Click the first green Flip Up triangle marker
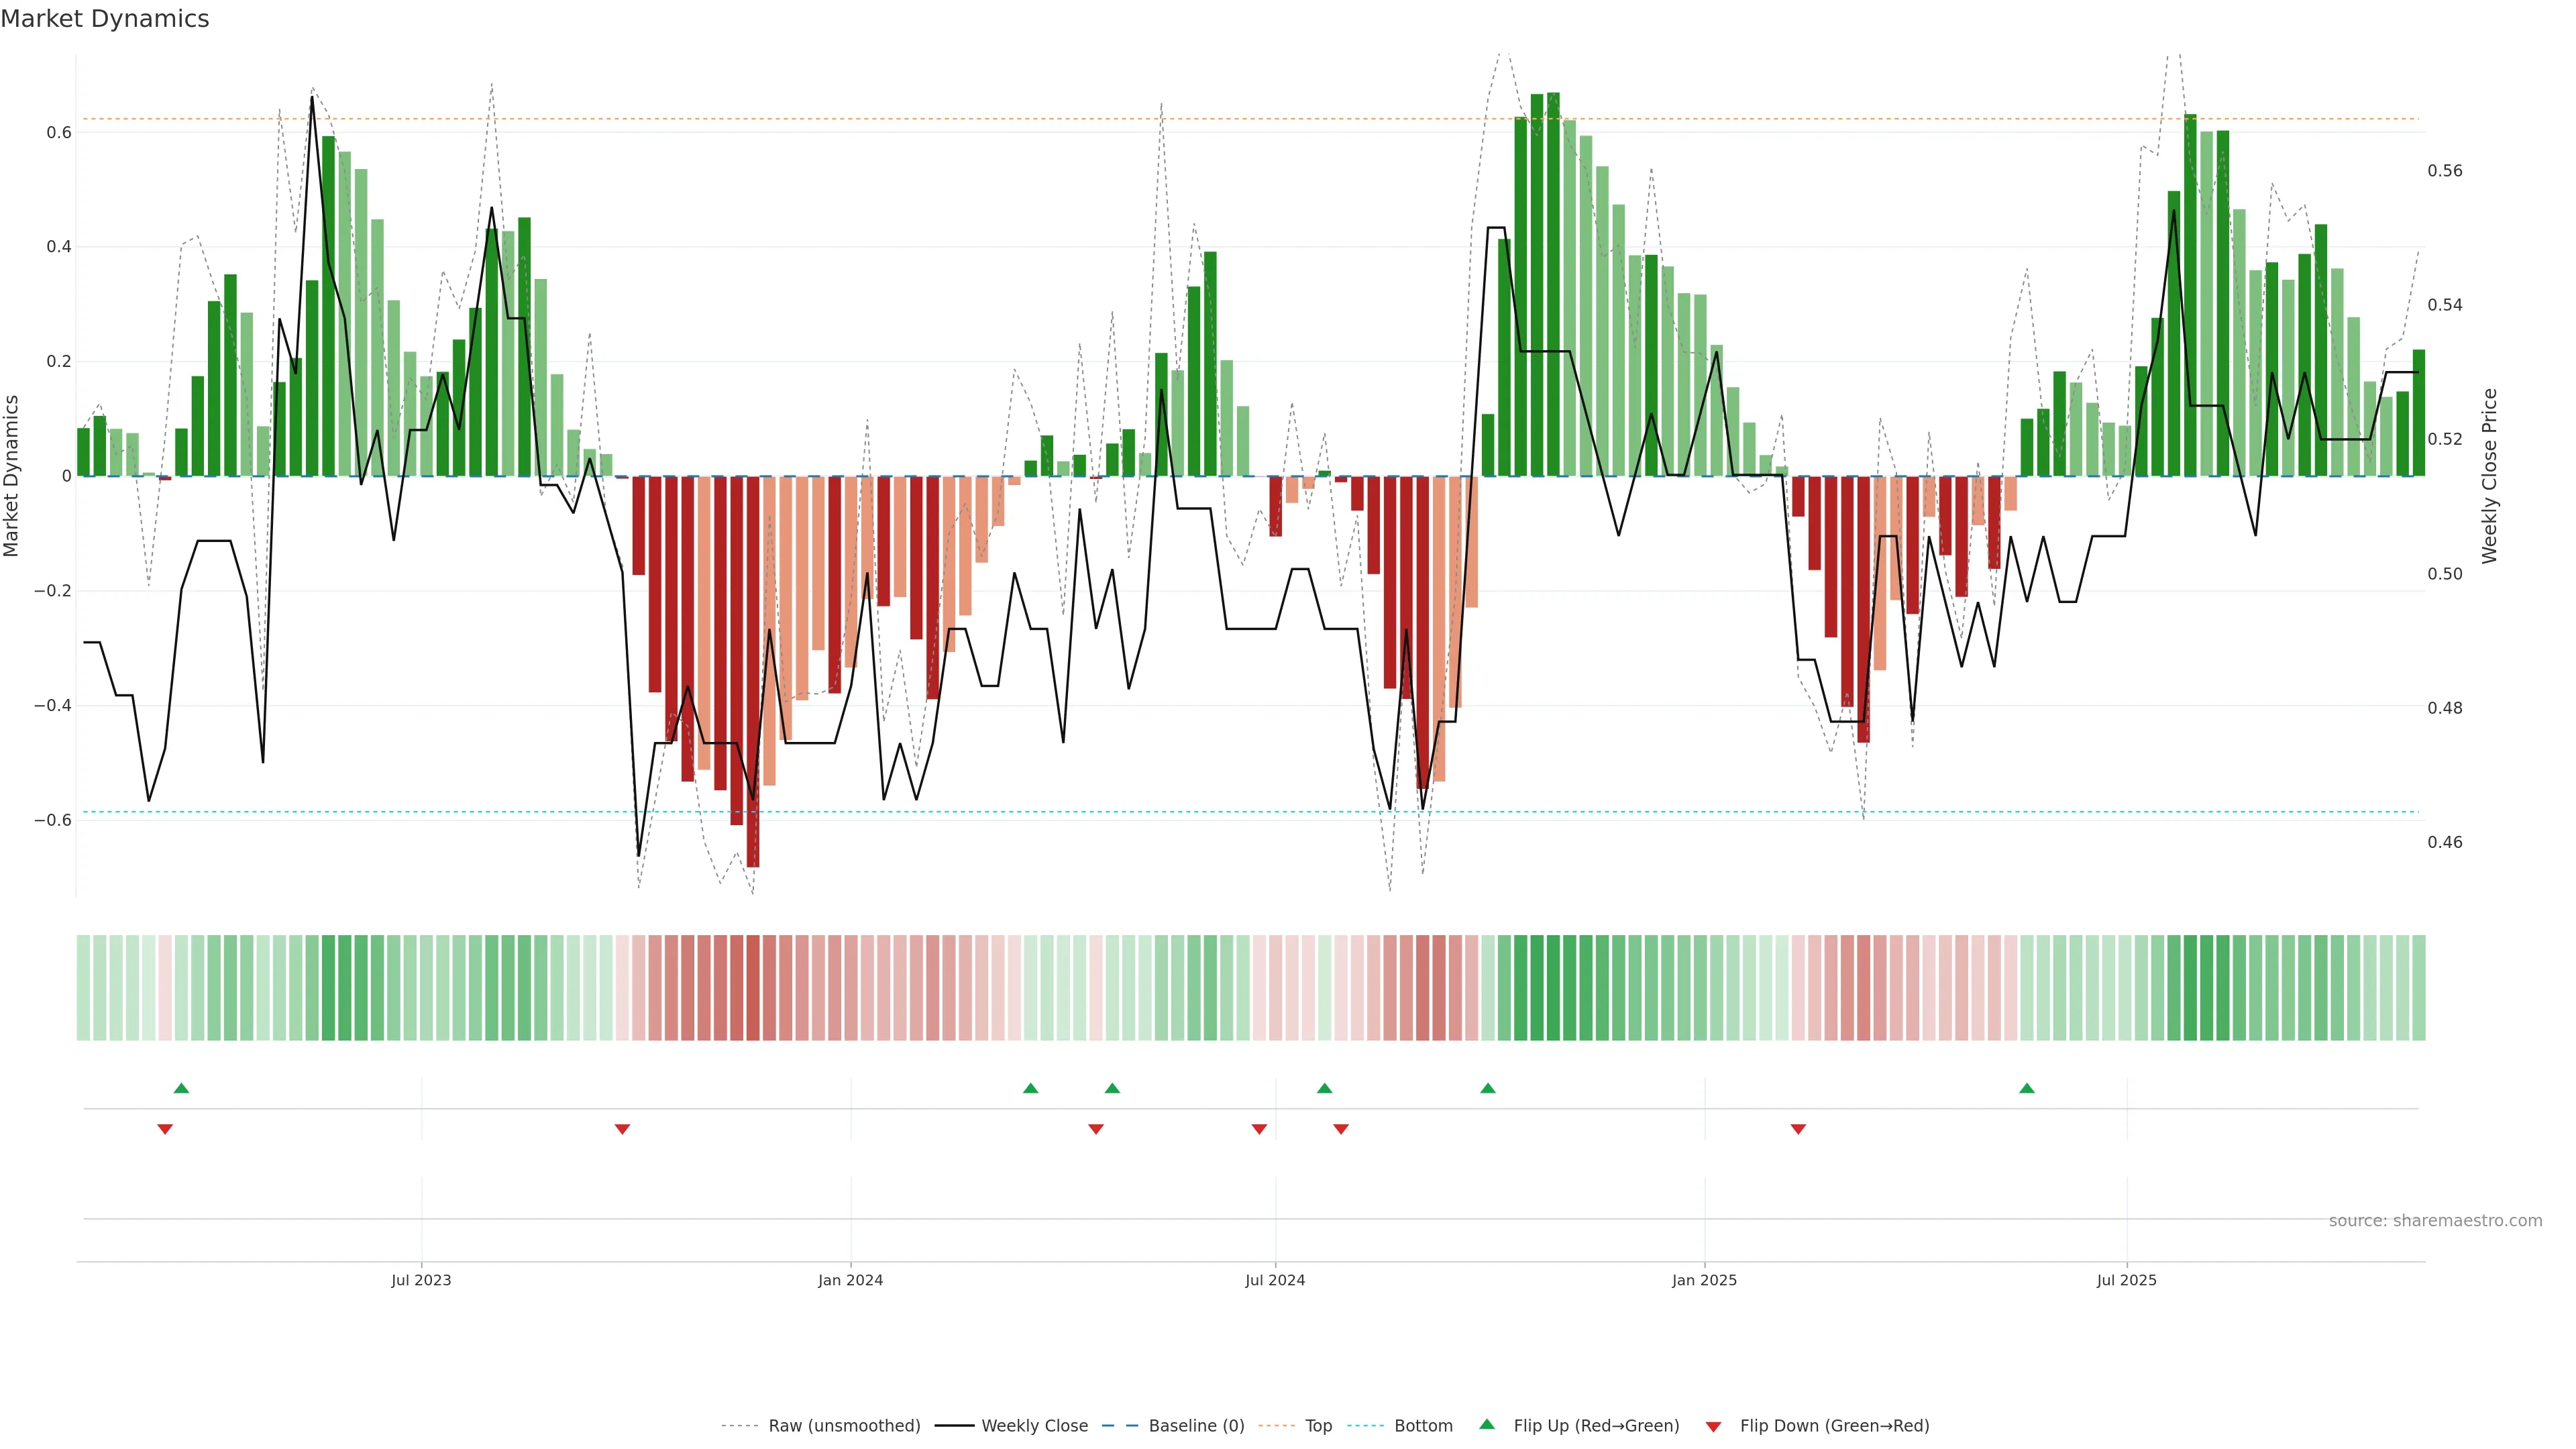Viewport: 2576px width, 1449px height. (x=181, y=1088)
